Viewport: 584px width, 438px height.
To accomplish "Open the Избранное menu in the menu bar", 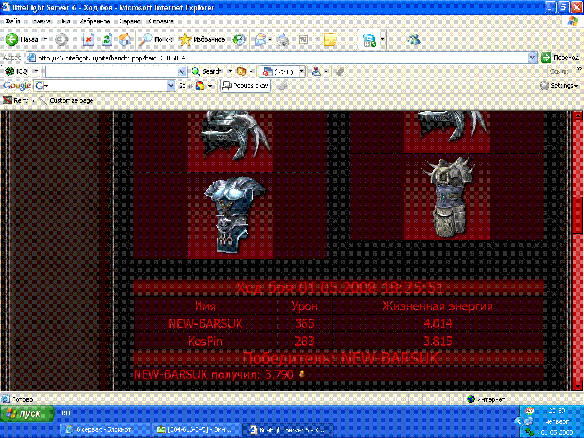I will (x=95, y=21).
